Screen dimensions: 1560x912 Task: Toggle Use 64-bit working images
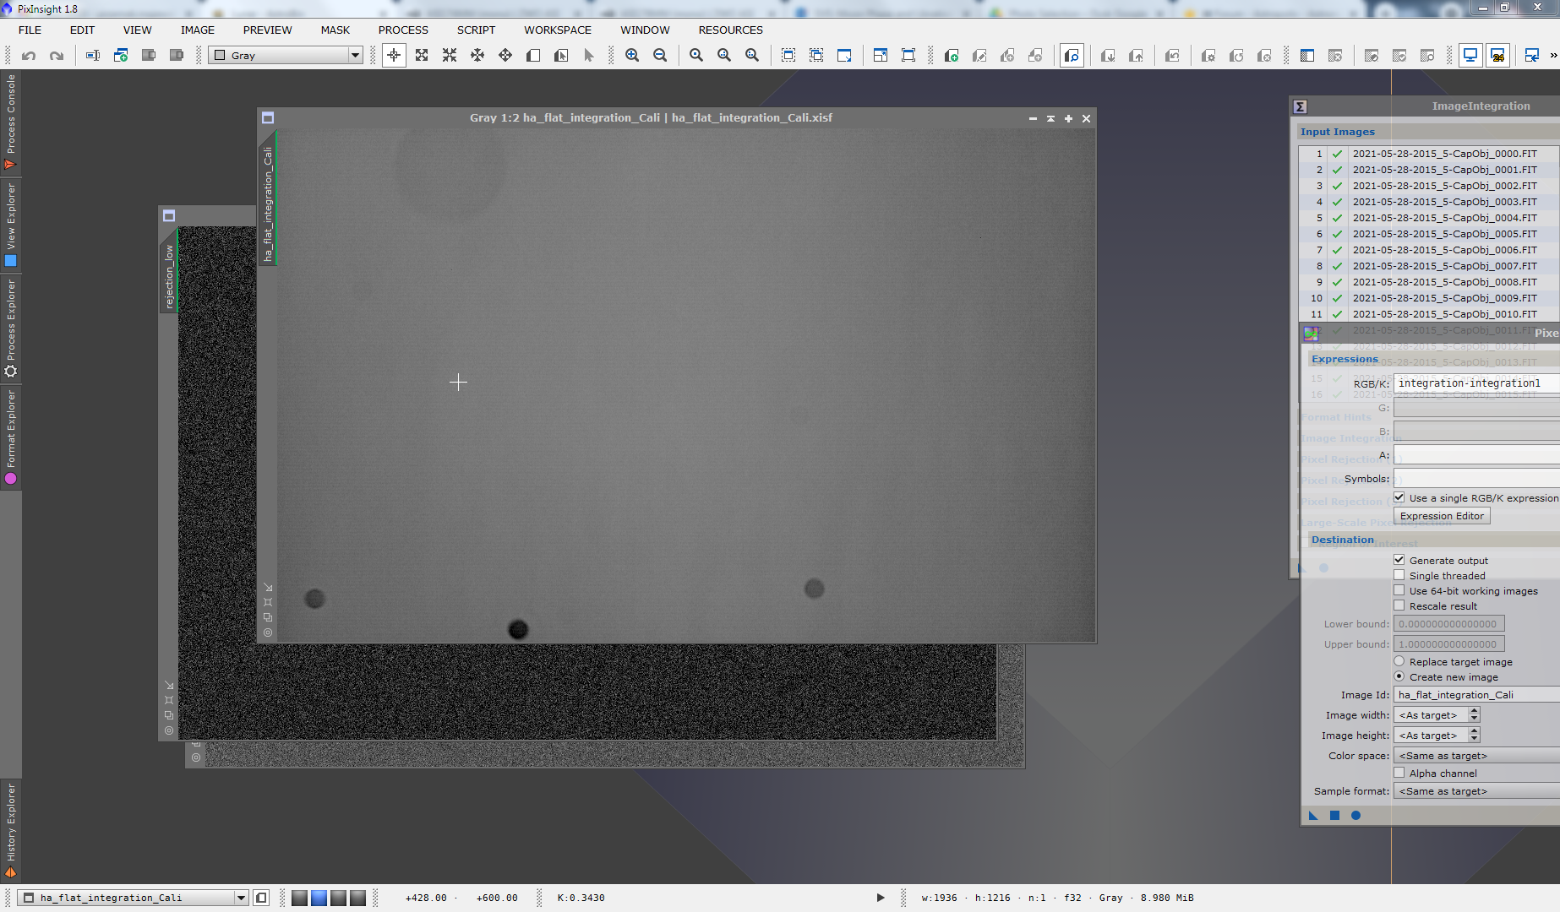[1399, 591]
